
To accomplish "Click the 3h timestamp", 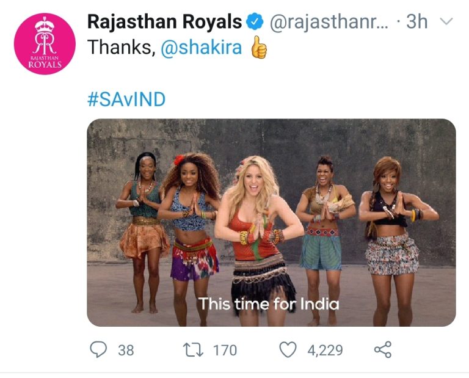I will (x=416, y=22).
